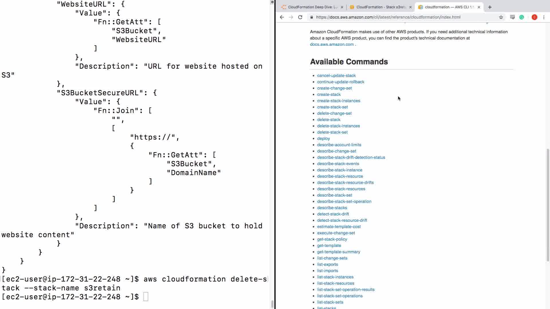Viewport: 550px width, 309px height.
Task: Switch to CloudFormation Deep Dive tab
Action: (x=312, y=7)
